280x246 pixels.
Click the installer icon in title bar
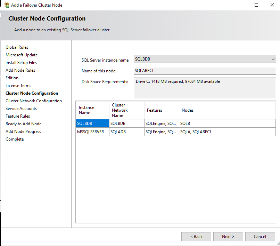(7, 5)
